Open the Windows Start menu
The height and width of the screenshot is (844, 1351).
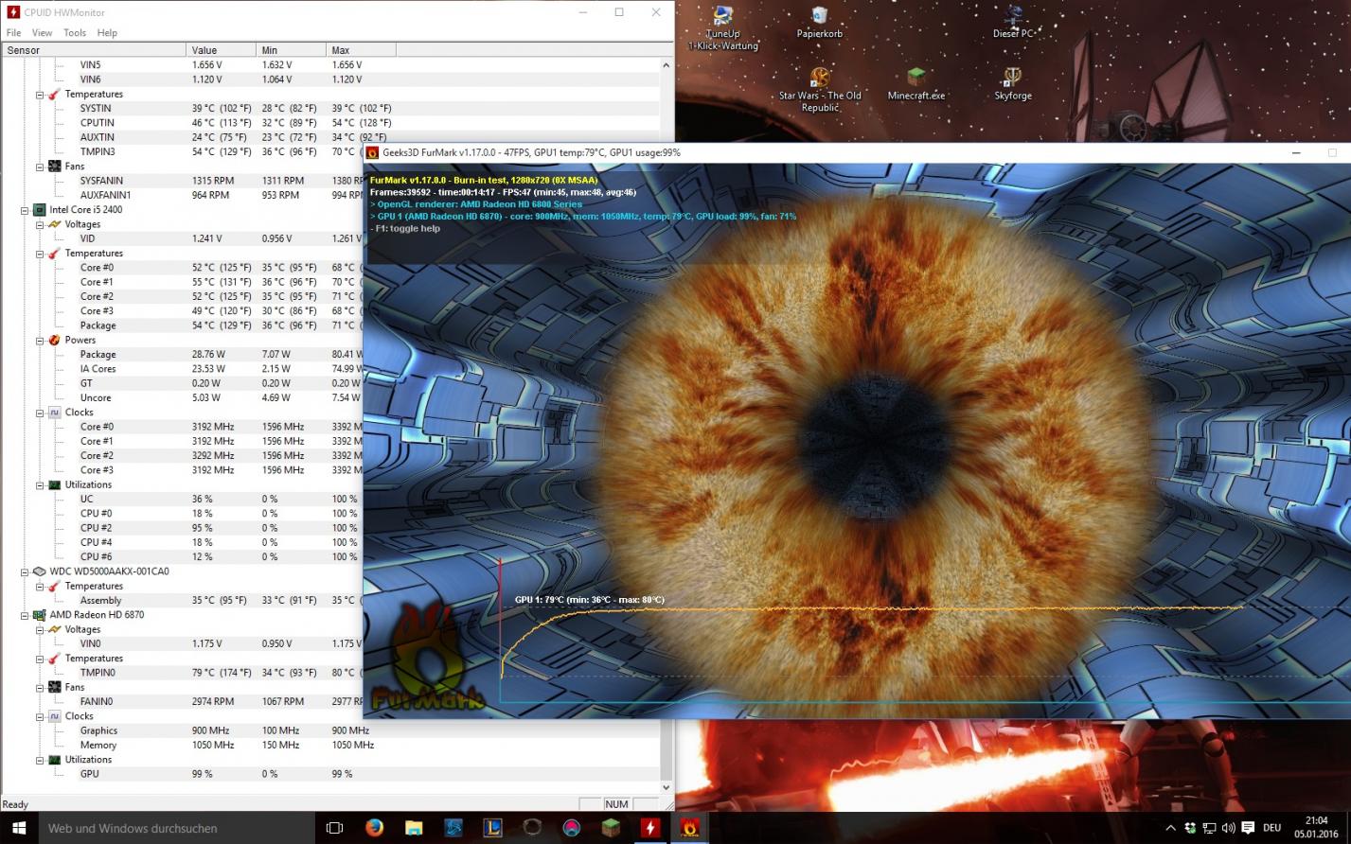19,828
